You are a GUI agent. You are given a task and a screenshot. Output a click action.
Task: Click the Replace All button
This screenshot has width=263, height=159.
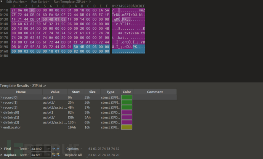(x=74, y=155)
